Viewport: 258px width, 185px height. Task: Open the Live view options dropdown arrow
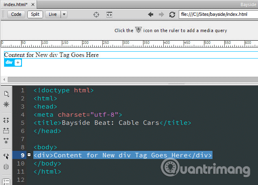64,15
